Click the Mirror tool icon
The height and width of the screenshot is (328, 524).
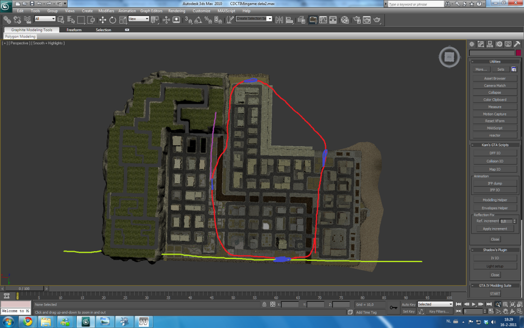pos(279,20)
